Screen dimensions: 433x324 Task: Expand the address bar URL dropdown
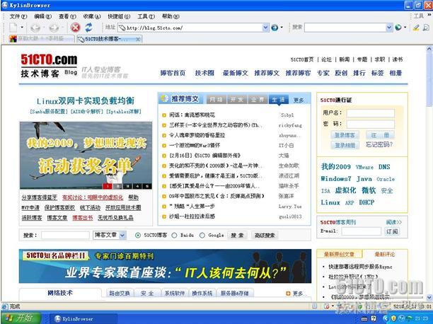point(265,28)
